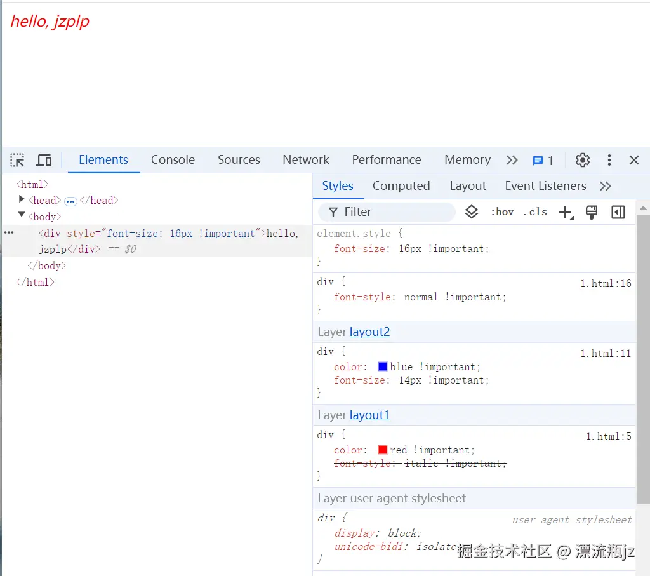Toggle the device toolbar
Image resolution: width=650 pixels, height=576 pixels.
44,160
